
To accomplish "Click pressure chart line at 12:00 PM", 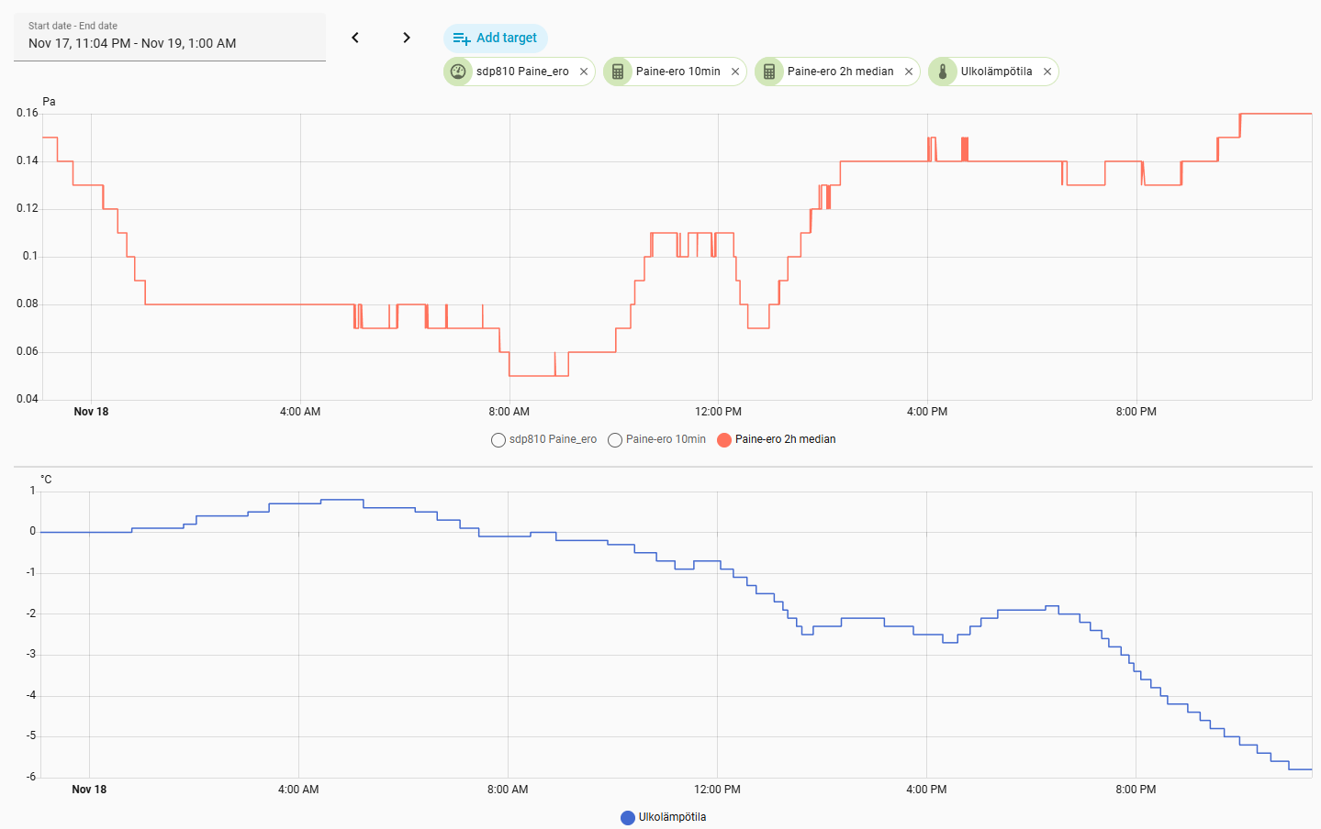I will (x=718, y=233).
